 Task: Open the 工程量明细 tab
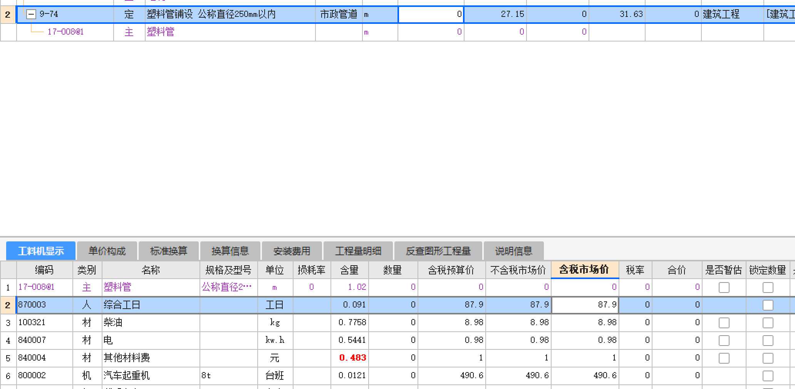(358, 251)
